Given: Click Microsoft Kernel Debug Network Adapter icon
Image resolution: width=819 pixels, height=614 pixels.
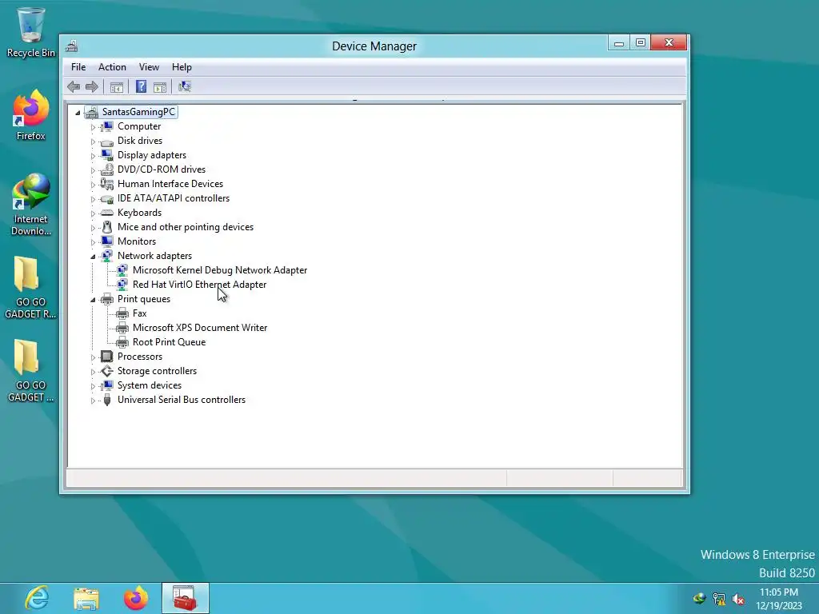Looking at the screenshot, I should (x=122, y=270).
